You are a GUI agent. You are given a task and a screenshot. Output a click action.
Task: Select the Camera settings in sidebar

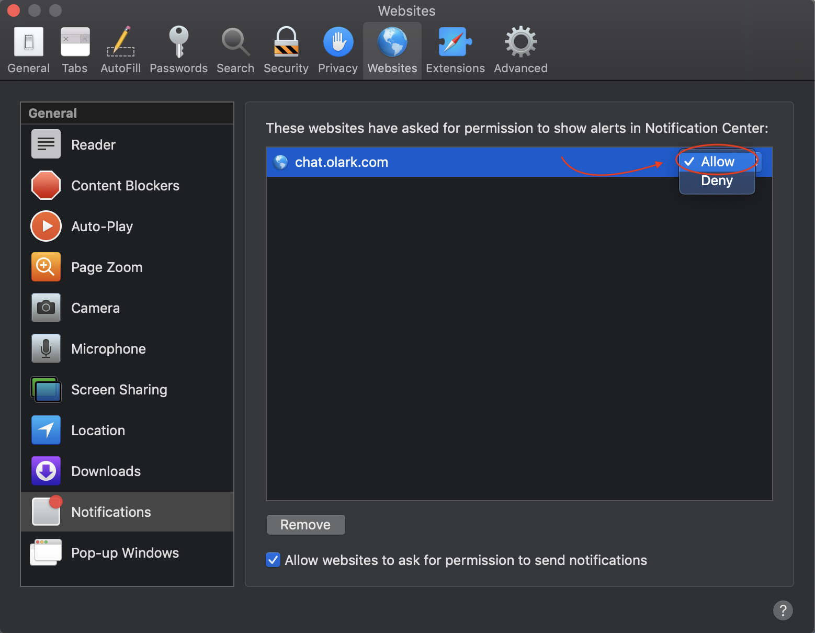[x=95, y=308]
